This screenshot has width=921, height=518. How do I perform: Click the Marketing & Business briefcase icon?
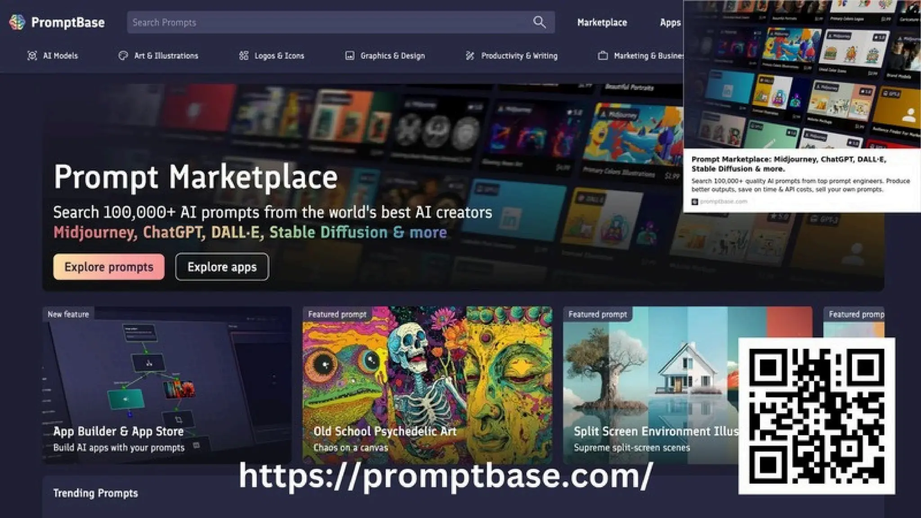tap(603, 56)
